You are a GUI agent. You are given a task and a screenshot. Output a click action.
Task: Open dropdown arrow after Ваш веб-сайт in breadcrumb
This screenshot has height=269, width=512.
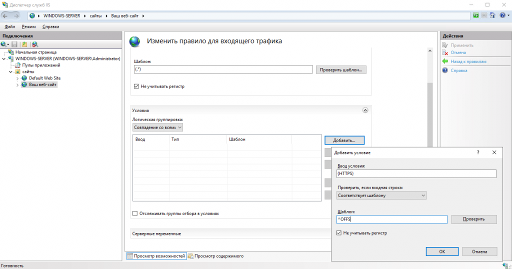point(143,15)
